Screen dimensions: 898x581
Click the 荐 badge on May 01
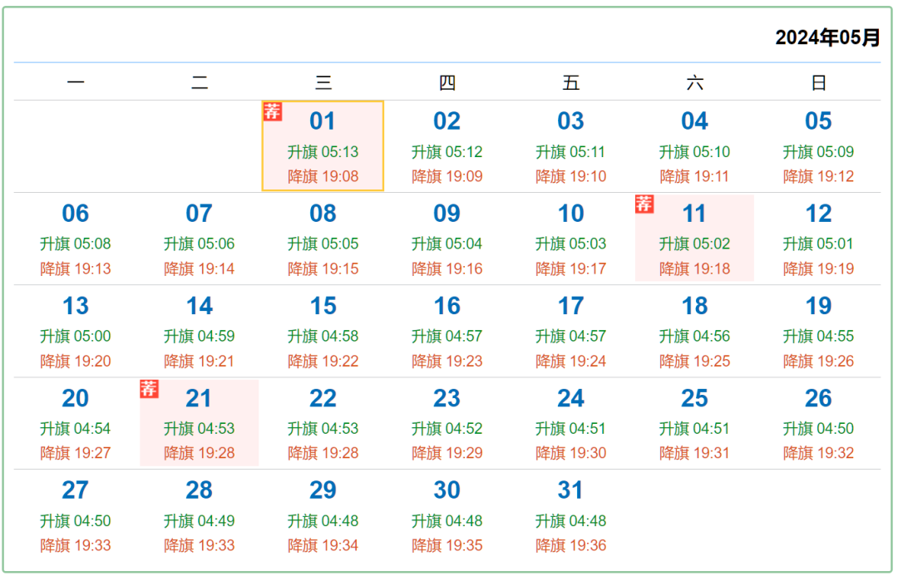coord(273,111)
